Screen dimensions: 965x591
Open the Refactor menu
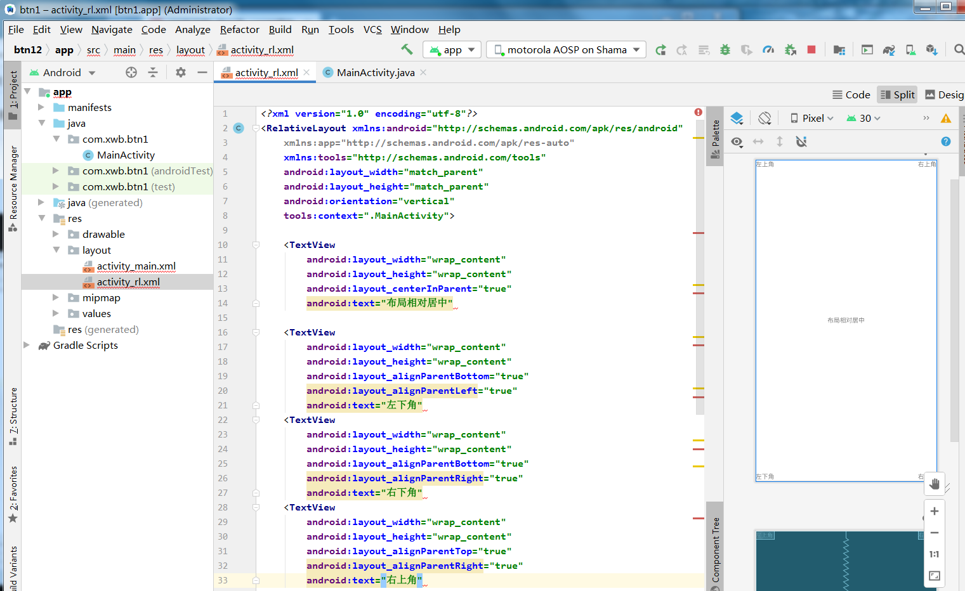click(239, 29)
